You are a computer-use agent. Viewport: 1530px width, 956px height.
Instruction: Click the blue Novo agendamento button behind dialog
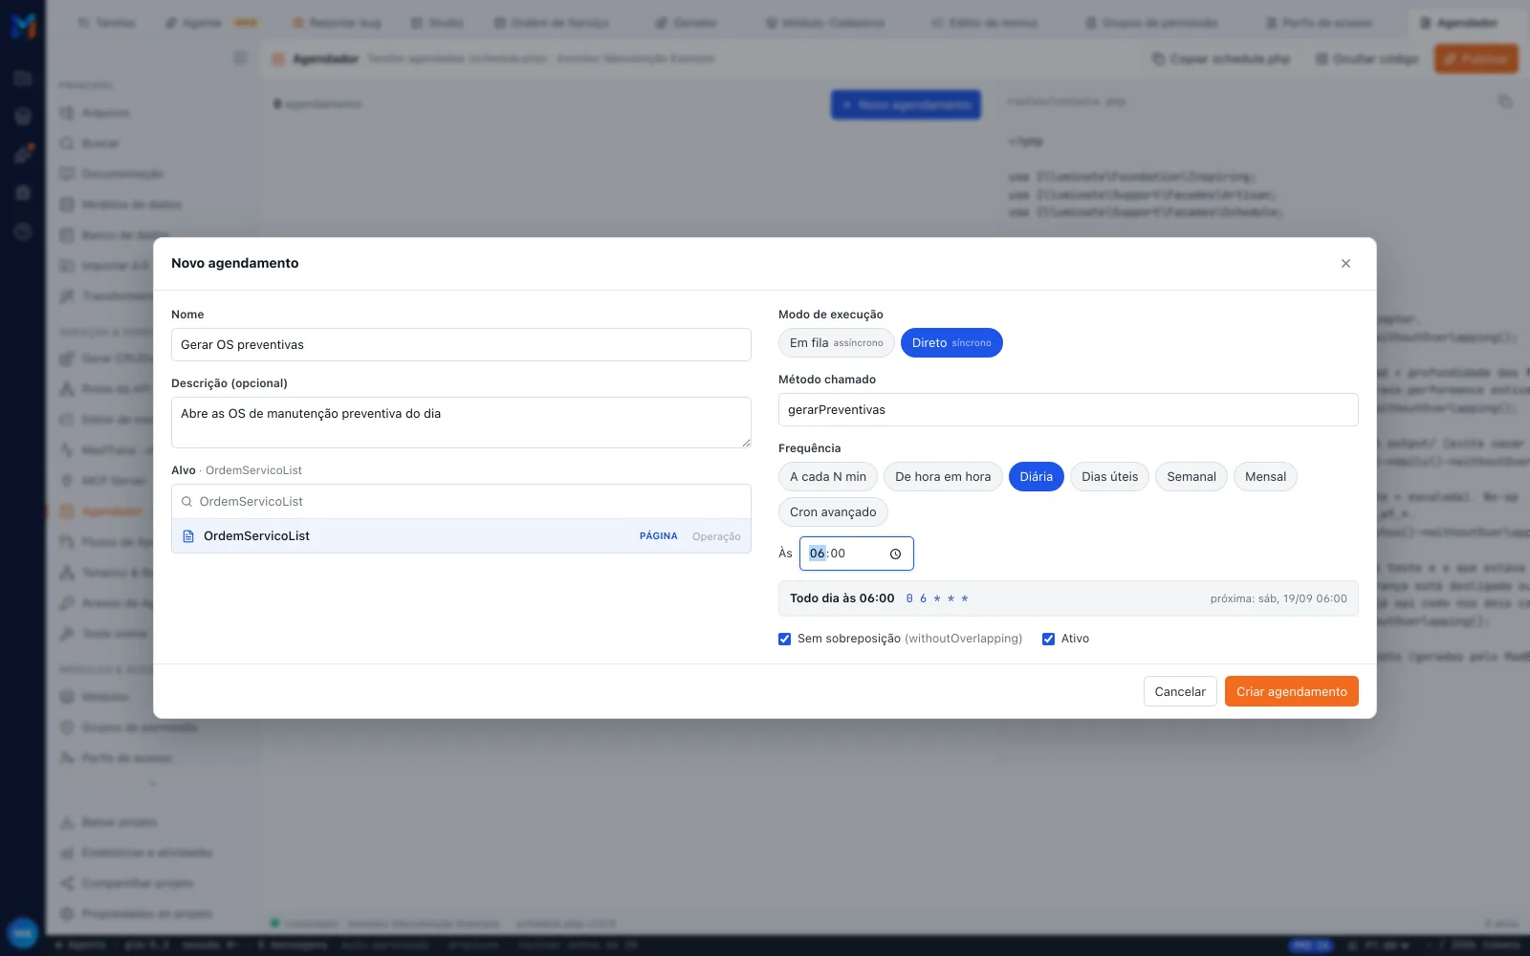click(x=906, y=104)
